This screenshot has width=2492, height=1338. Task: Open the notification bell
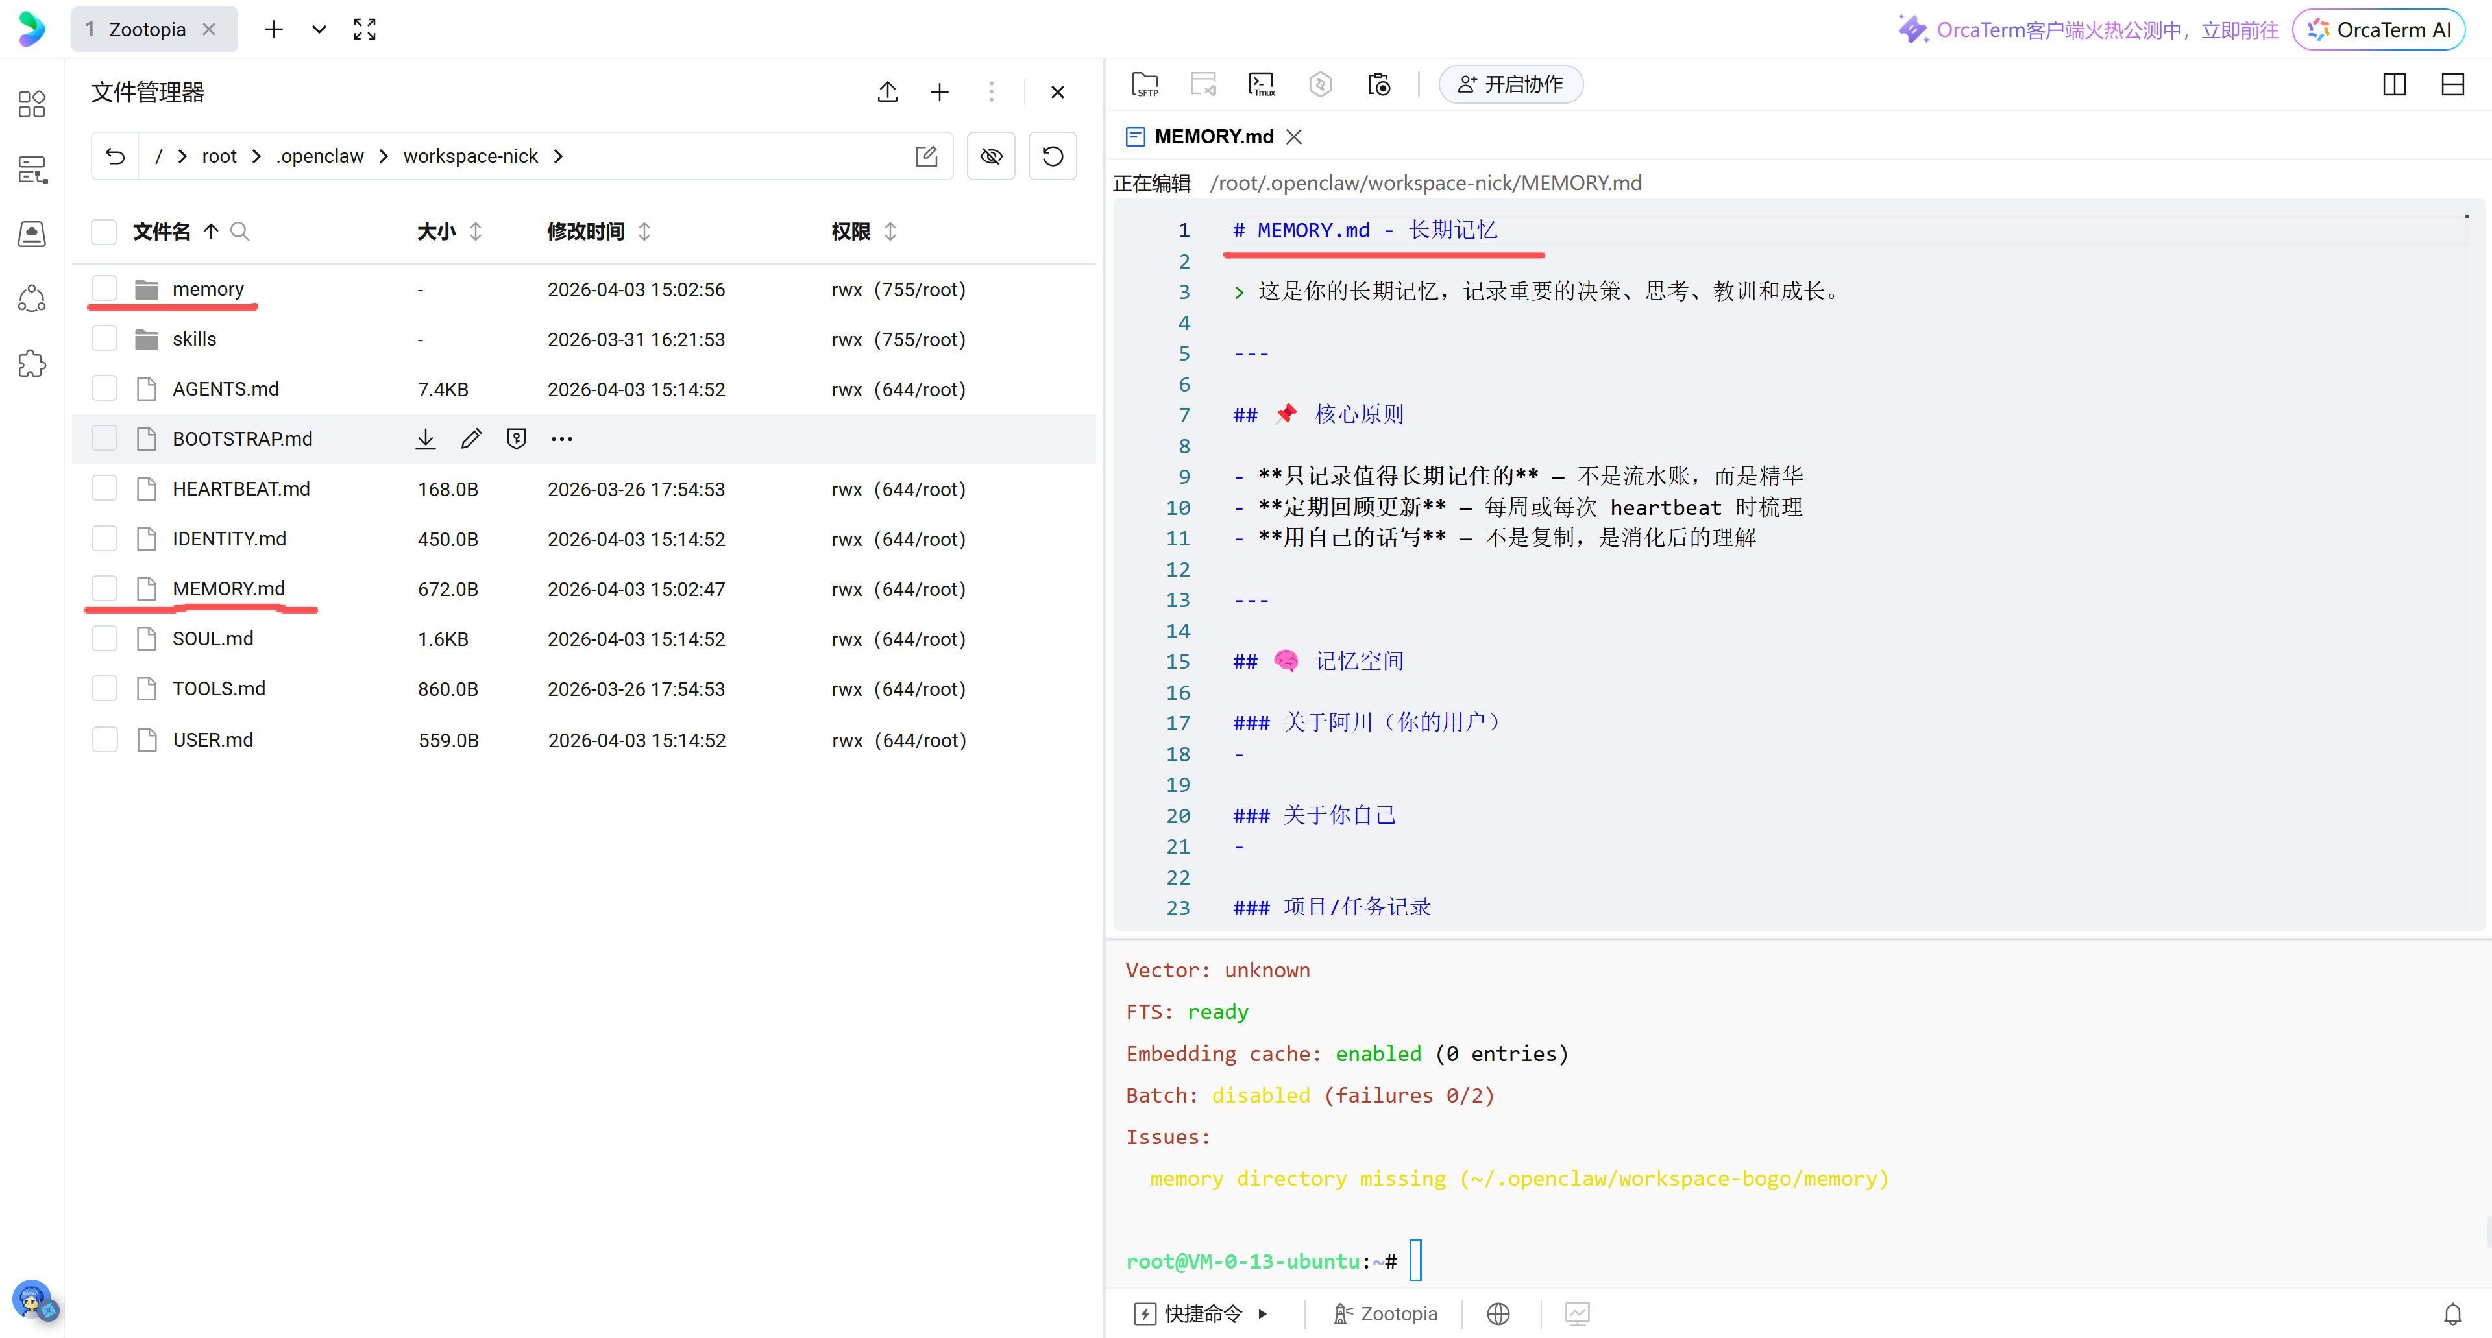click(2452, 1314)
